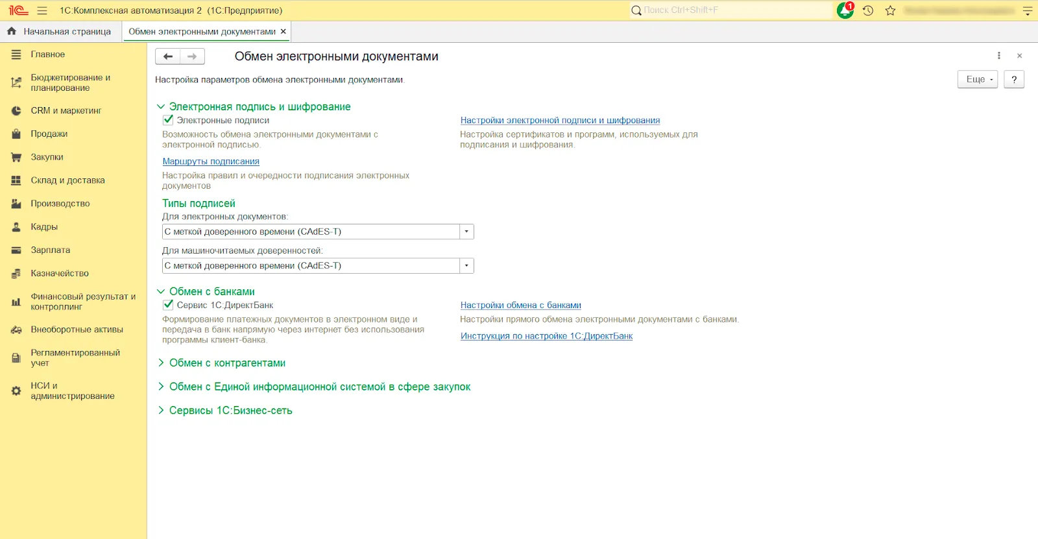Expand the Обмен с контрагентами section
Viewport: 1038px width, 539px height.
click(x=227, y=363)
